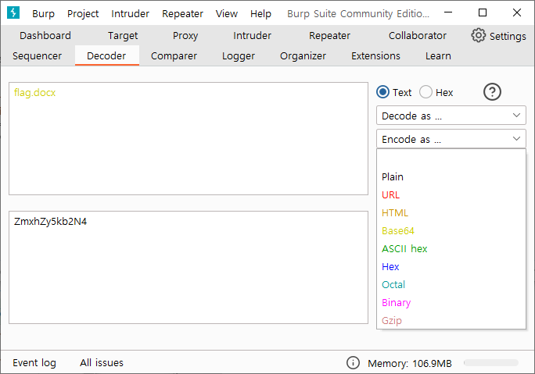This screenshot has width=535, height=374.
Task: Choose URL encoding option
Action: (x=451, y=195)
